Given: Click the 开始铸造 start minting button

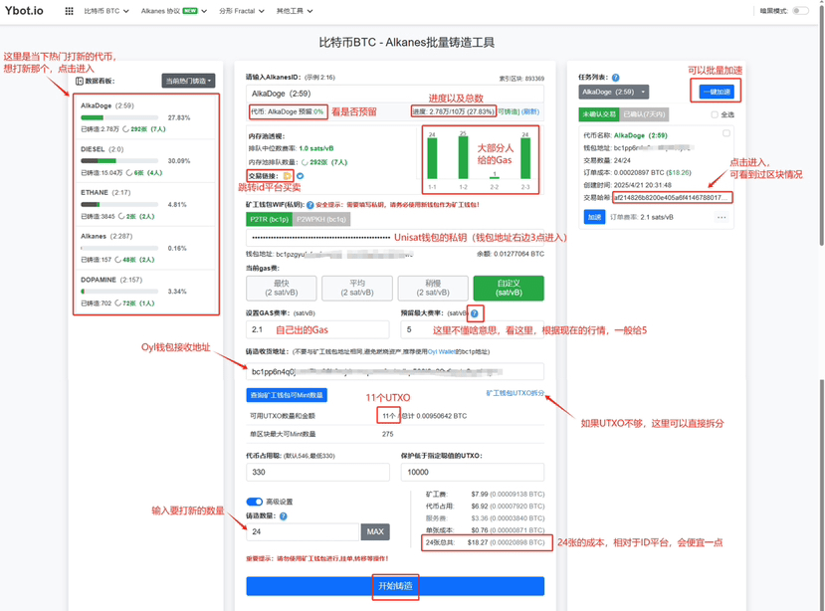Looking at the screenshot, I should (x=395, y=586).
